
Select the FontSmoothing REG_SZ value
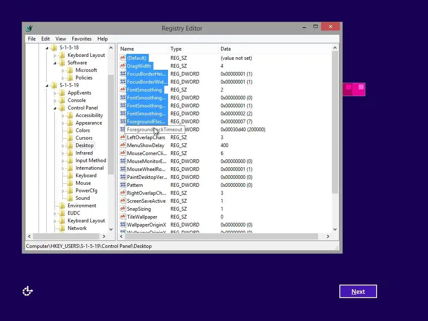pos(144,89)
